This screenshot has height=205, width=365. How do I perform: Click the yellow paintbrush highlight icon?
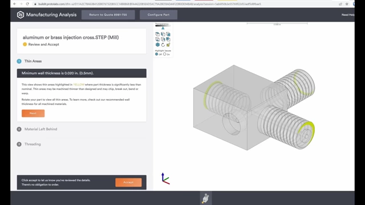(x=168, y=44)
